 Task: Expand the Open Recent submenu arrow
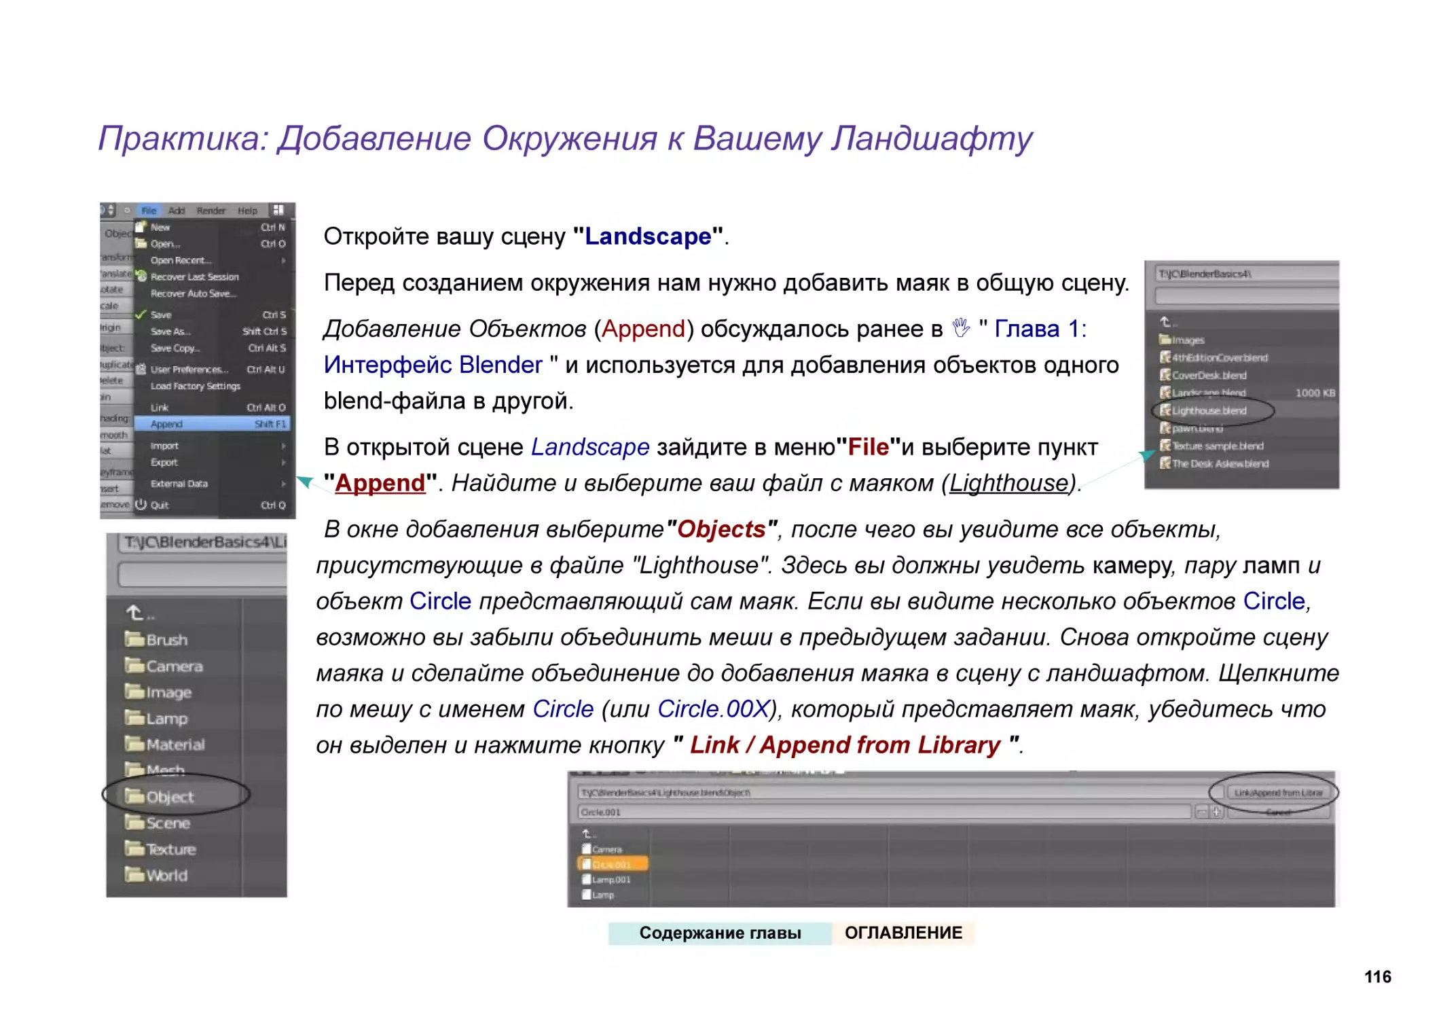coord(283,260)
